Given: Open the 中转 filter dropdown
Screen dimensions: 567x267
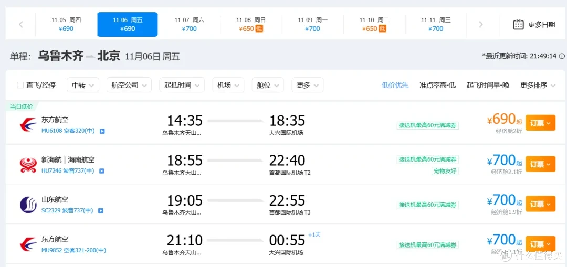Looking at the screenshot, I should (83, 85).
